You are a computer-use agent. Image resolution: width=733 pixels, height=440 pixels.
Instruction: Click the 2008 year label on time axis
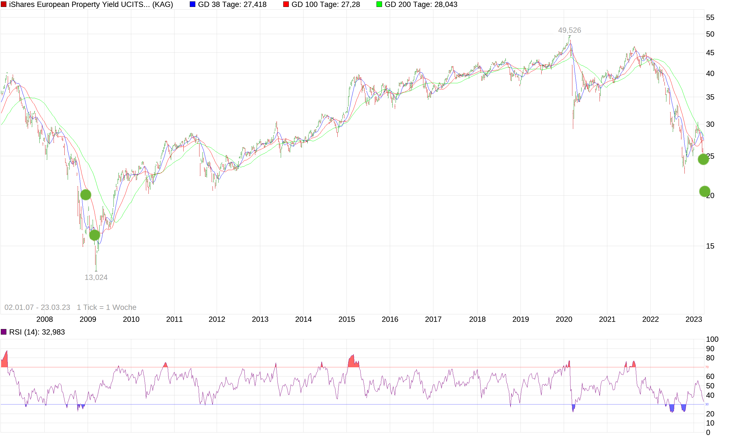pos(44,319)
